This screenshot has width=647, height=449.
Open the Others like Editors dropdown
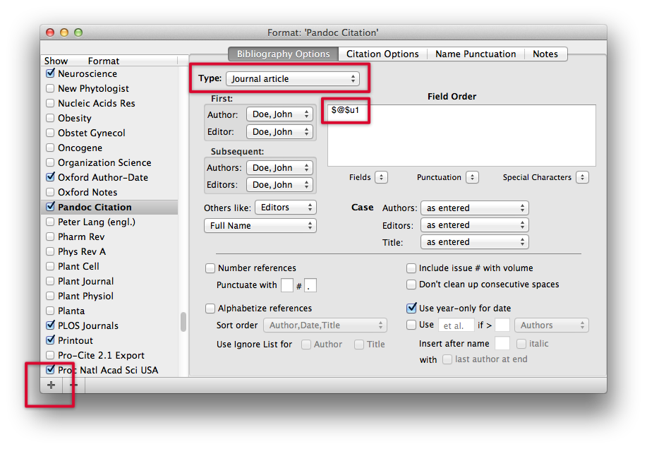[x=285, y=208]
